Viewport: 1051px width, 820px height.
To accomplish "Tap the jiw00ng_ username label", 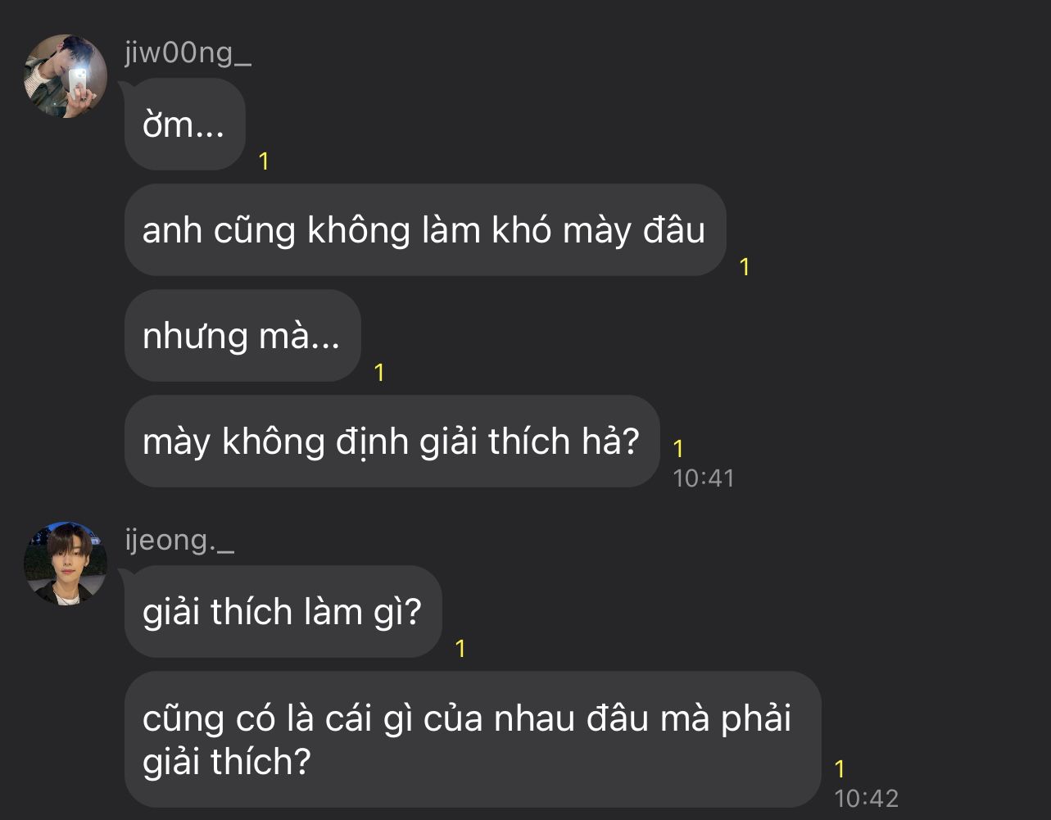I will coord(188,53).
